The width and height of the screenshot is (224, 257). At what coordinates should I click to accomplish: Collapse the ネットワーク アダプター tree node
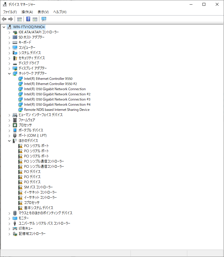9,74
